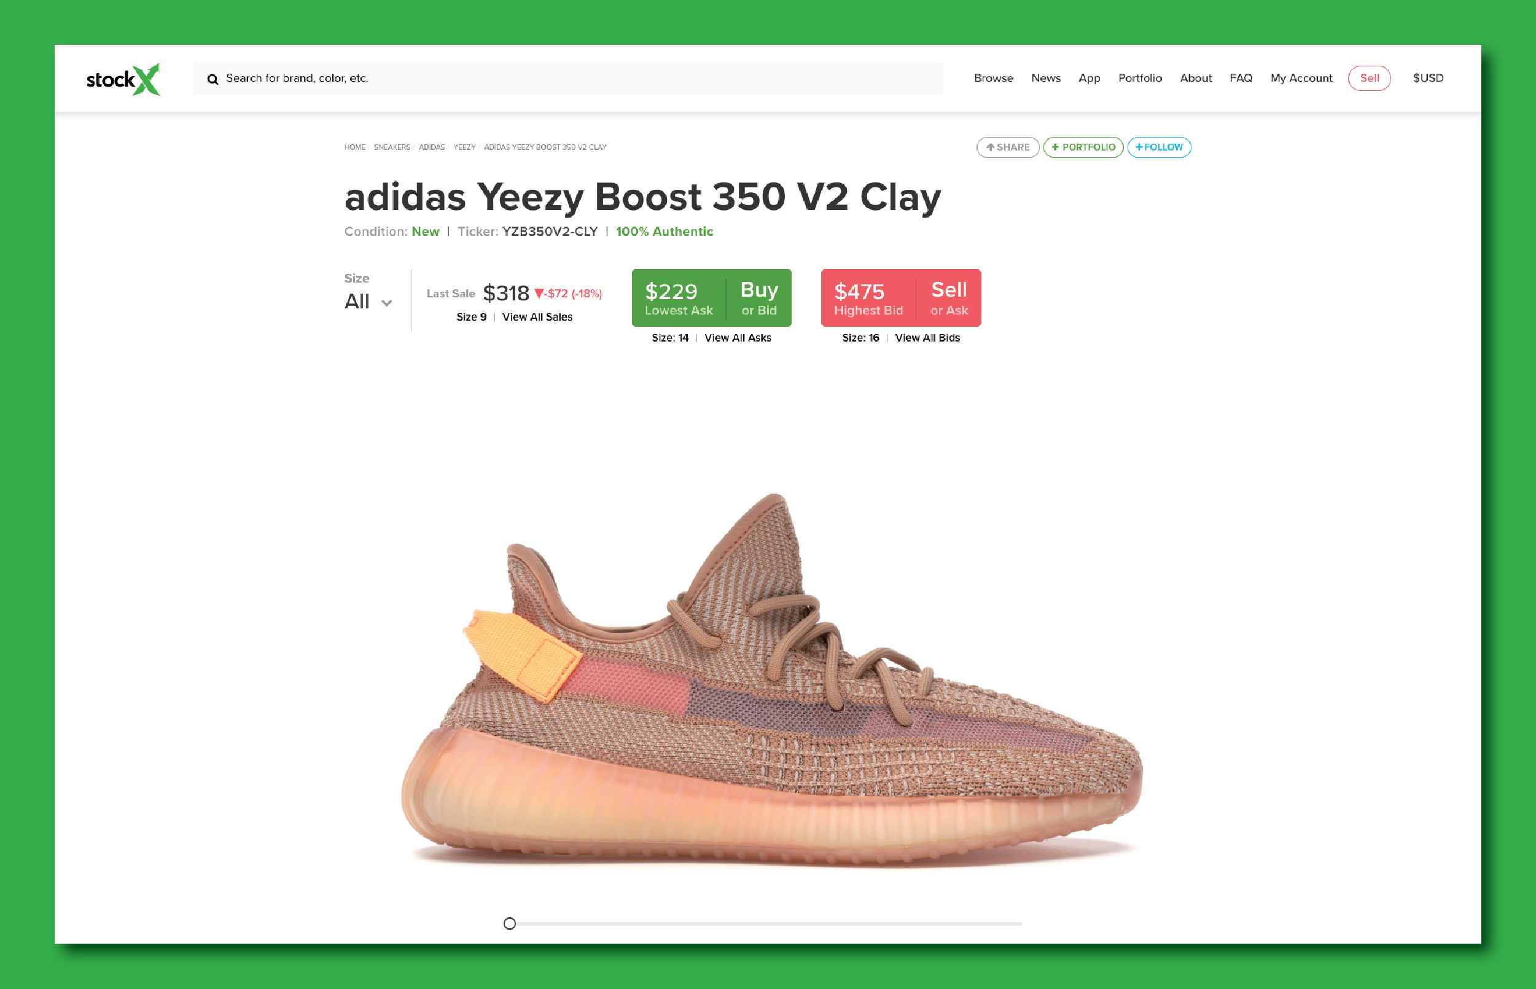Image resolution: width=1536 pixels, height=989 pixels.
Task: Click the 360 view slider handle
Action: click(509, 923)
